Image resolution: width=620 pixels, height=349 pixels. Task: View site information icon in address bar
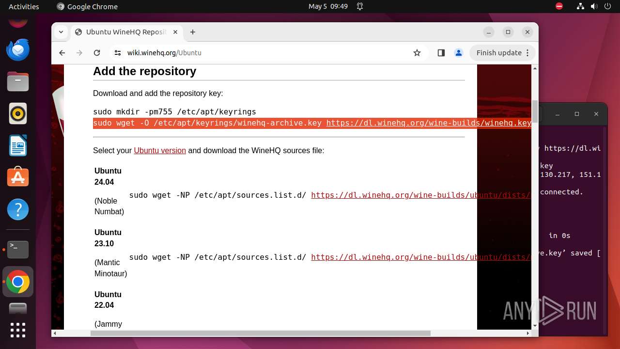(x=117, y=53)
